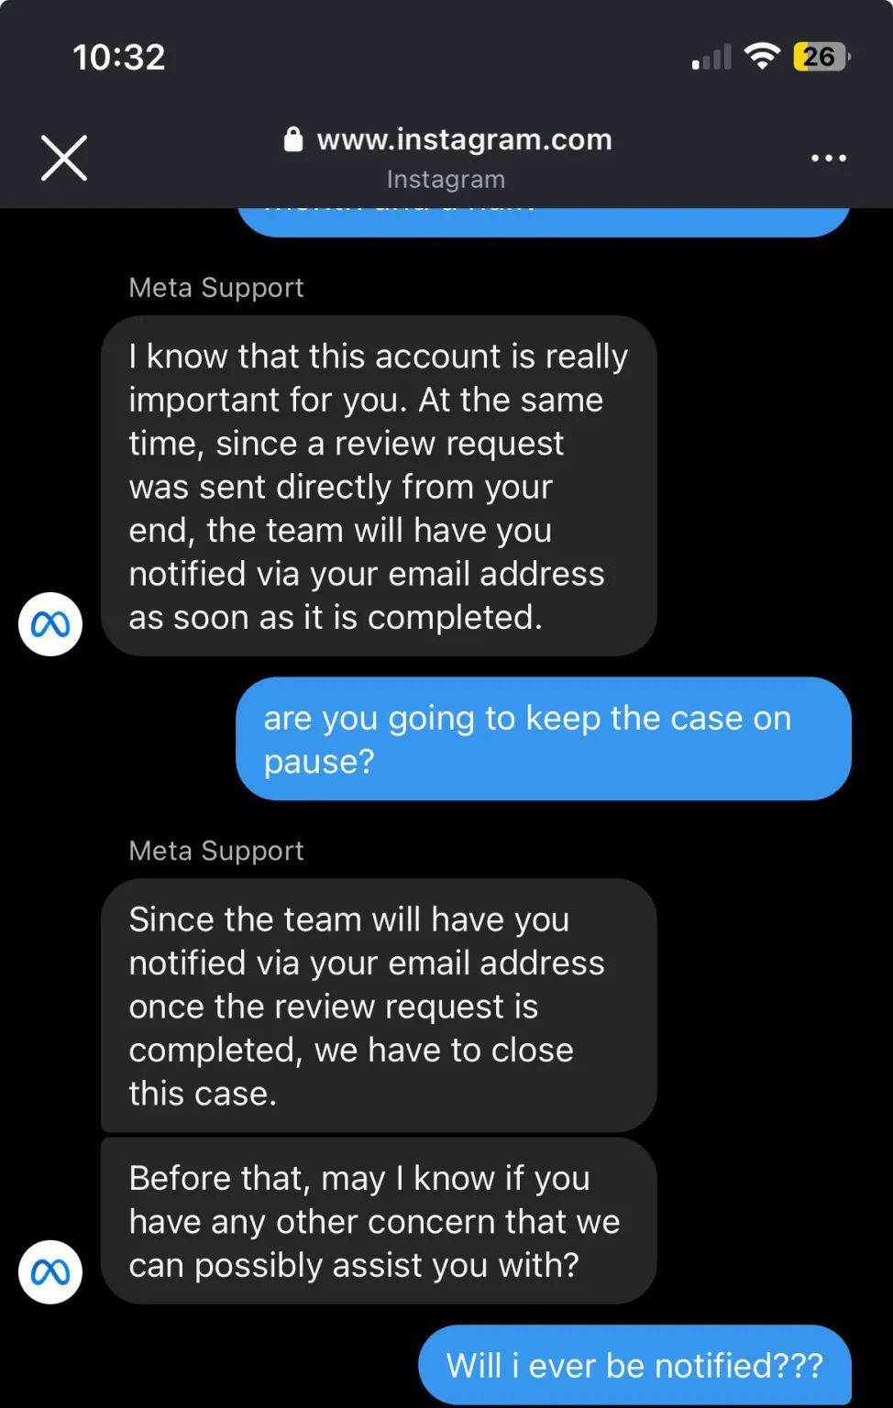The image size is (893, 1408).
Task: Tap the Wi-Fi icon in the status bar
Action: tap(761, 57)
